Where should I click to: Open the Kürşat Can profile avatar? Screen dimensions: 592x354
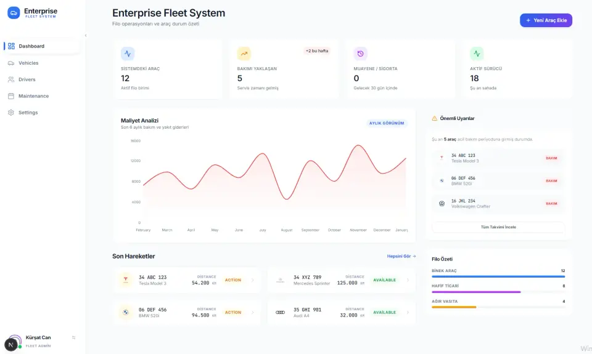click(x=14, y=342)
